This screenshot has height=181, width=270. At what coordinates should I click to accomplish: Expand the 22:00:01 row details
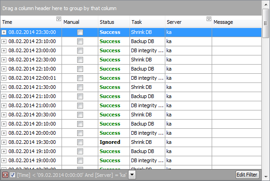tap(4, 78)
